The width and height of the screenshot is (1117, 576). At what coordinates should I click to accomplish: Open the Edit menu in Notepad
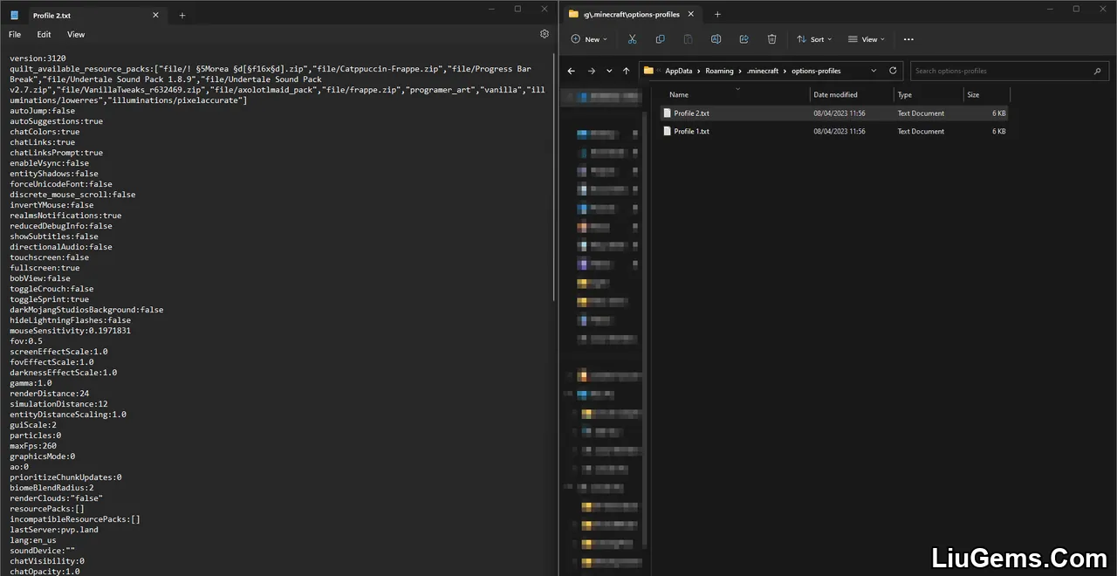44,35
